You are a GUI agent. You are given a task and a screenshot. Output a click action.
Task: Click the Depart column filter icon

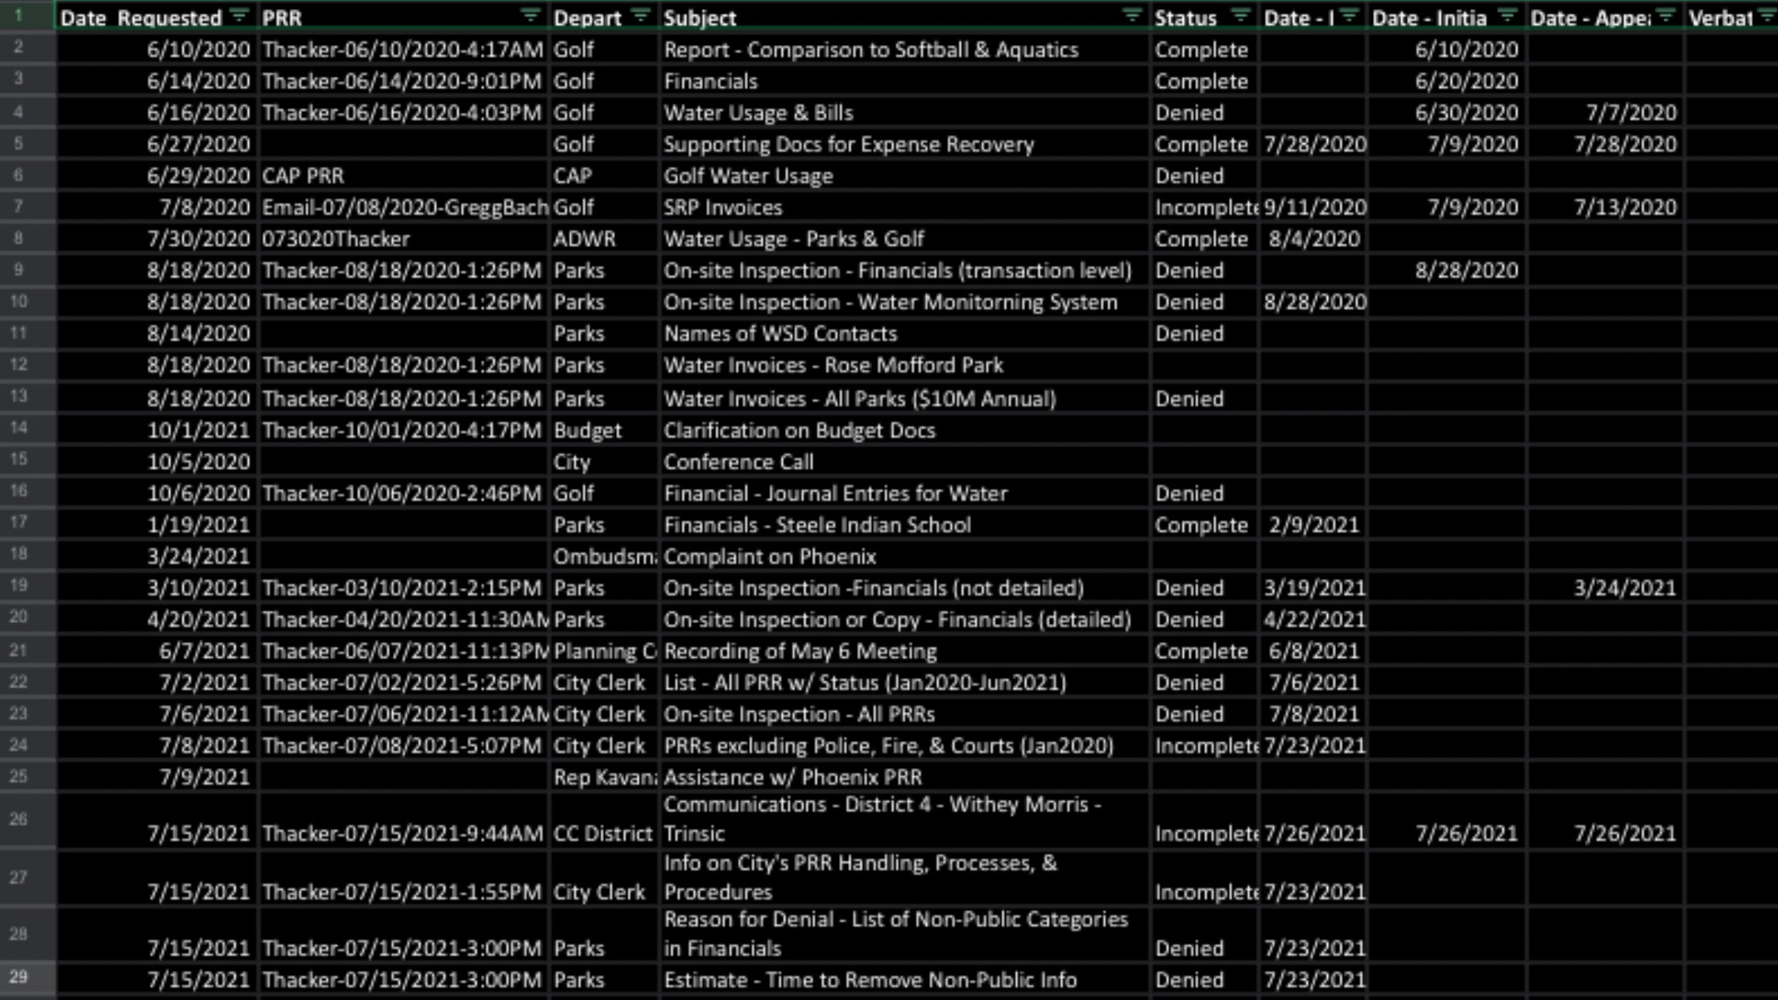(641, 16)
